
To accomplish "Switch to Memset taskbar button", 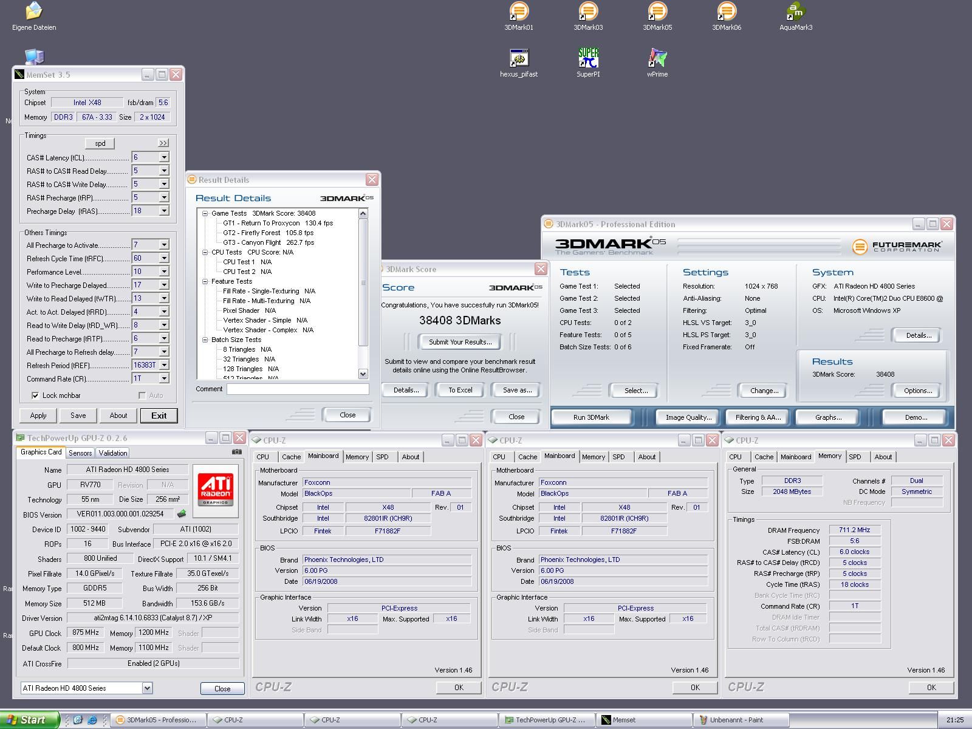I will (644, 720).
